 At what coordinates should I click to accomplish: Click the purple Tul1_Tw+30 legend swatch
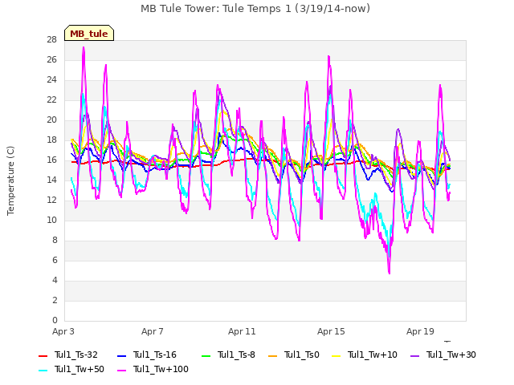[414, 356]
